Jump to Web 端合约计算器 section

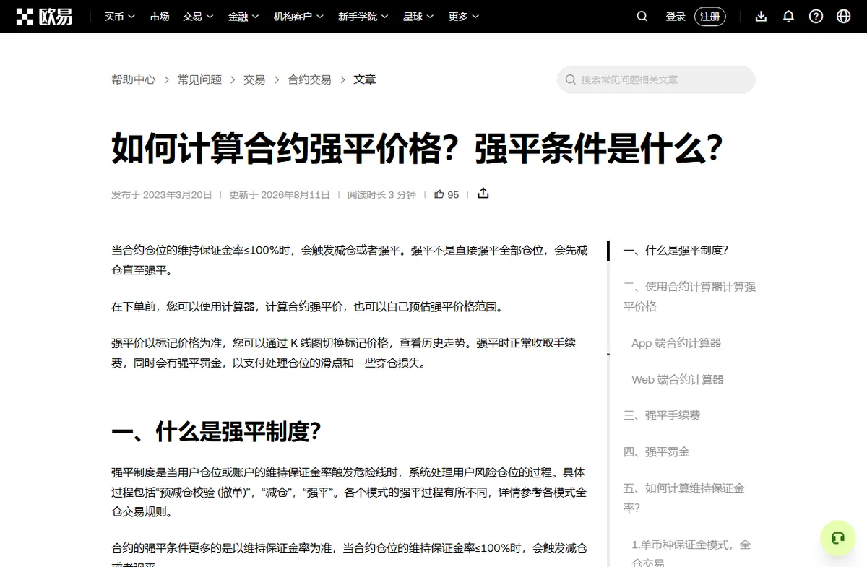point(678,379)
